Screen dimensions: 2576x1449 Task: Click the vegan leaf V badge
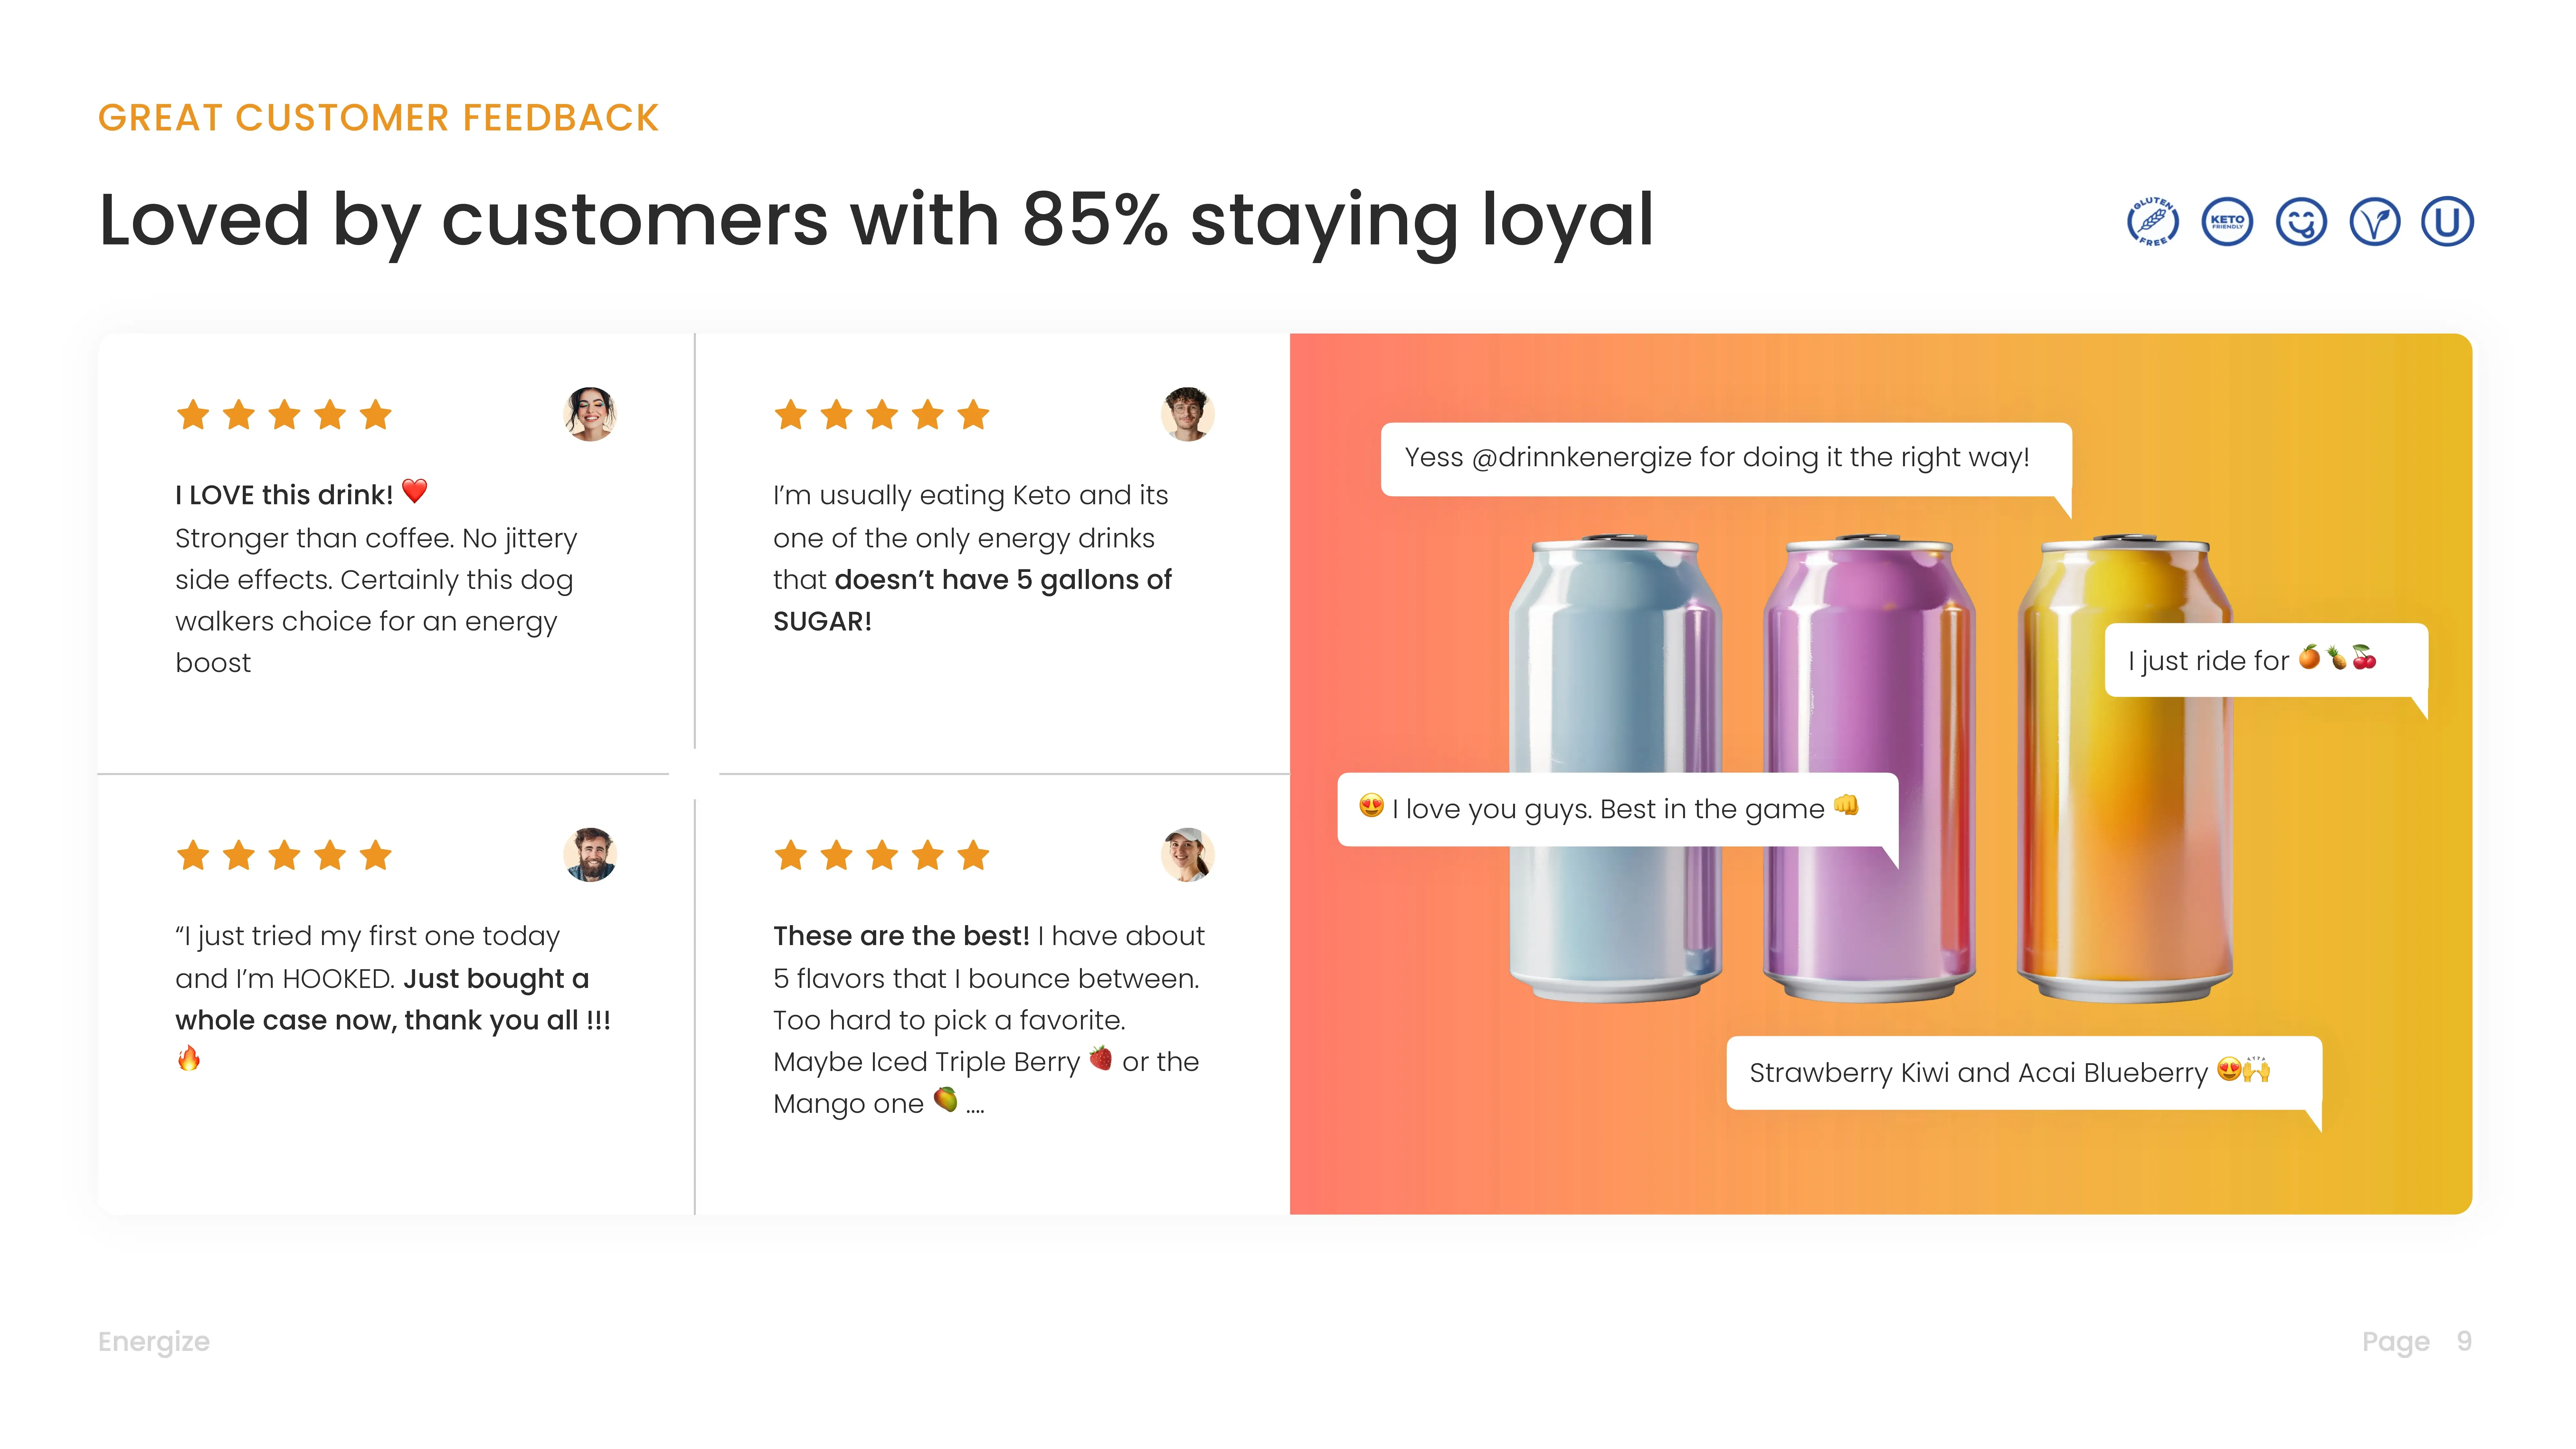[x=2374, y=221]
